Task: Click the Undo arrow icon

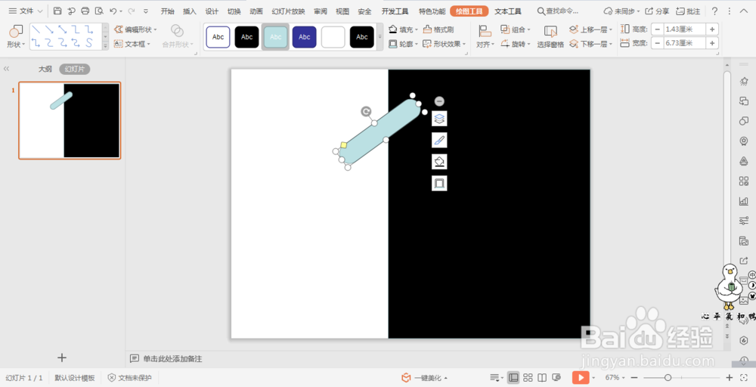Action: point(113,11)
